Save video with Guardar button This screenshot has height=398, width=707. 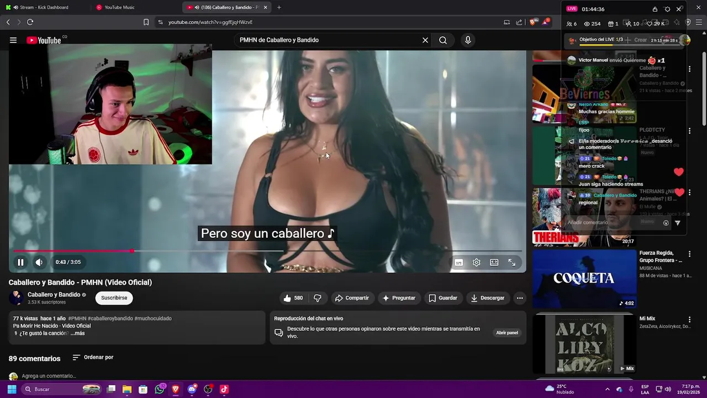(x=443, y=298)
